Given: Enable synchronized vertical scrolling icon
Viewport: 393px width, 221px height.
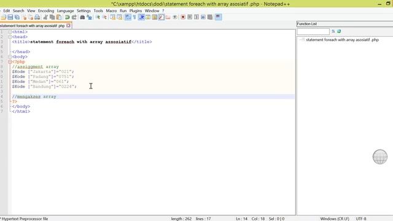Looking at the screenshot, I should (112, 17).
